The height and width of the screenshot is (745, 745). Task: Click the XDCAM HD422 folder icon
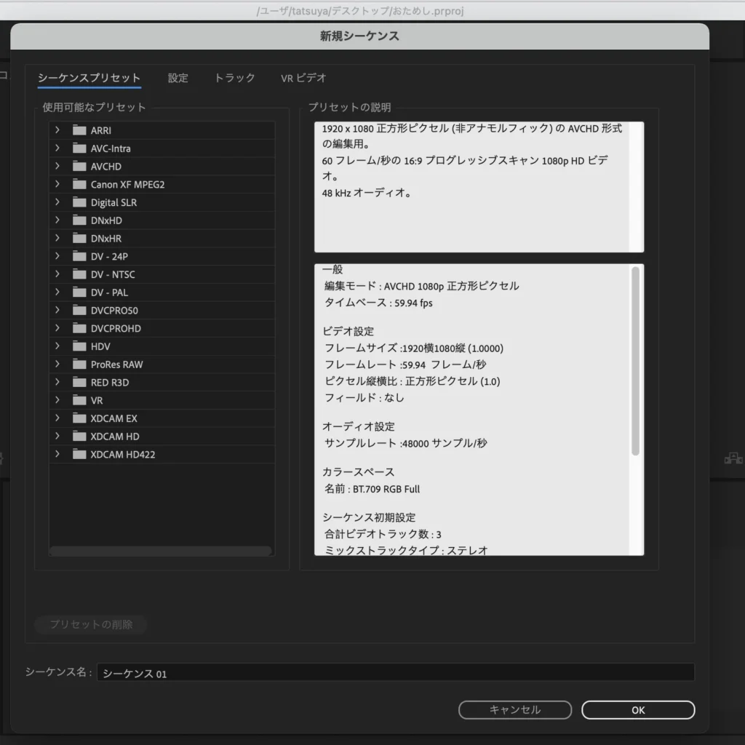(79, 455)
